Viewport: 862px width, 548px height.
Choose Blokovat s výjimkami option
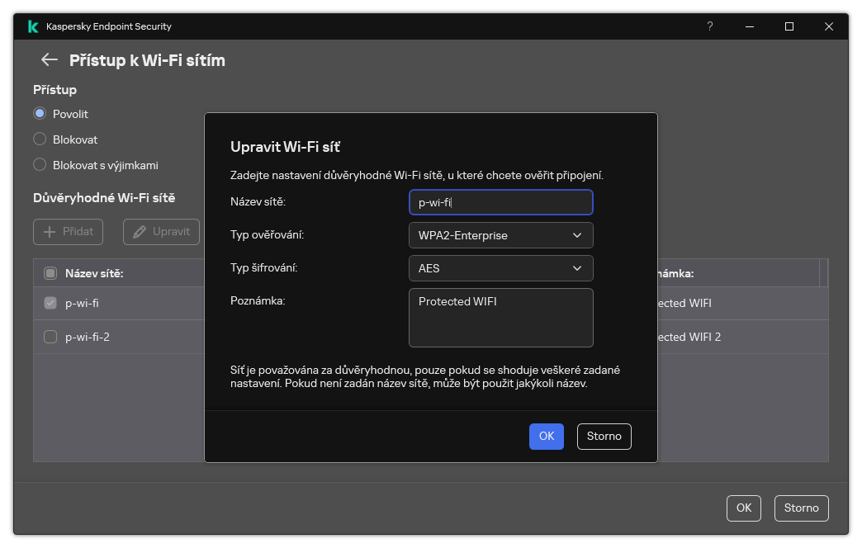click(x=40, y=164)
